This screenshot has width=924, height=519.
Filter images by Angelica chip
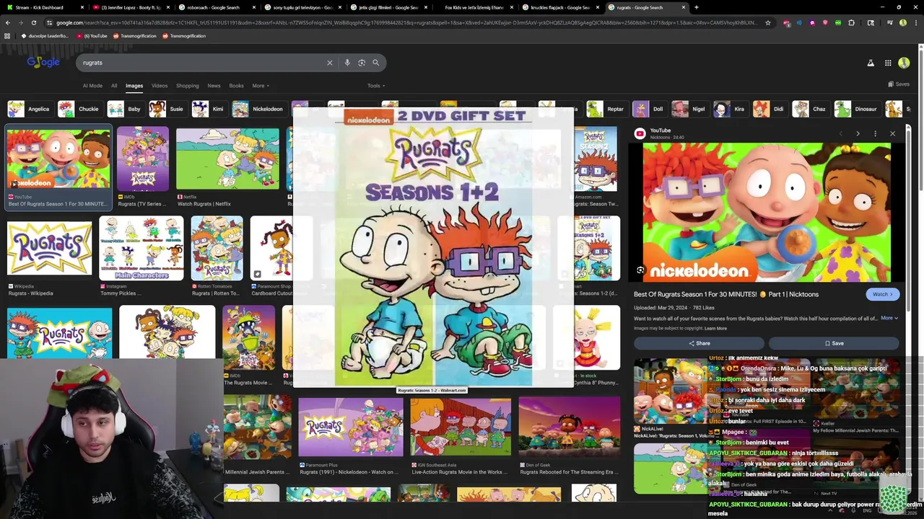(x=29, y=109)
